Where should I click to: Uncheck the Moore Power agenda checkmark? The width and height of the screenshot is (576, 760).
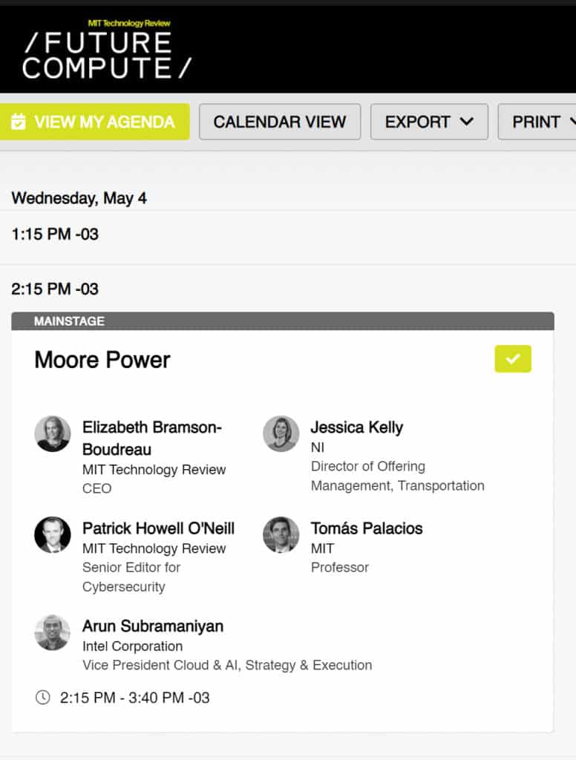click(x=513, y=359)
